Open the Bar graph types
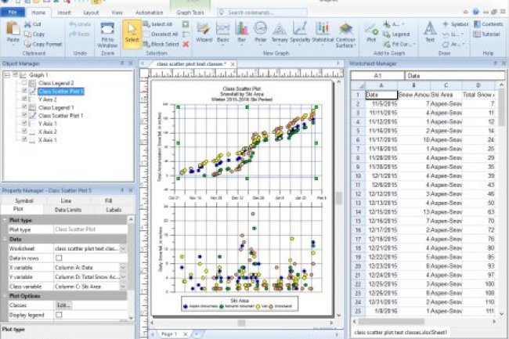Image resolution: width=509 pixels, height=339 pixels. 241,32
